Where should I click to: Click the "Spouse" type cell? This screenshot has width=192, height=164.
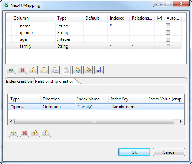tap(24, 107)
